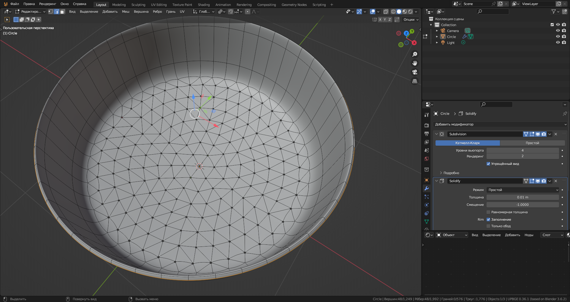Uncheck the Упрощённый вид checkbox
Image resolution: width=570 pixels, height=302 pixels.
pyautogui.click(x=488, y=164)
